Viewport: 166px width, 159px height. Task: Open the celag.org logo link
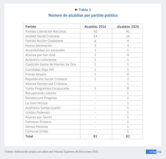pyautogui.click(x=153, y=152)
